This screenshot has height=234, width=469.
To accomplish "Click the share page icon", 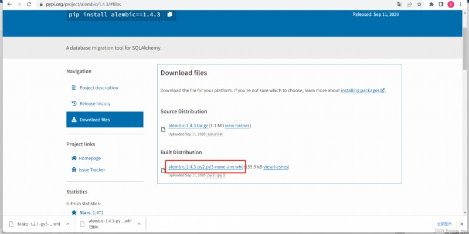I will 409,5.
